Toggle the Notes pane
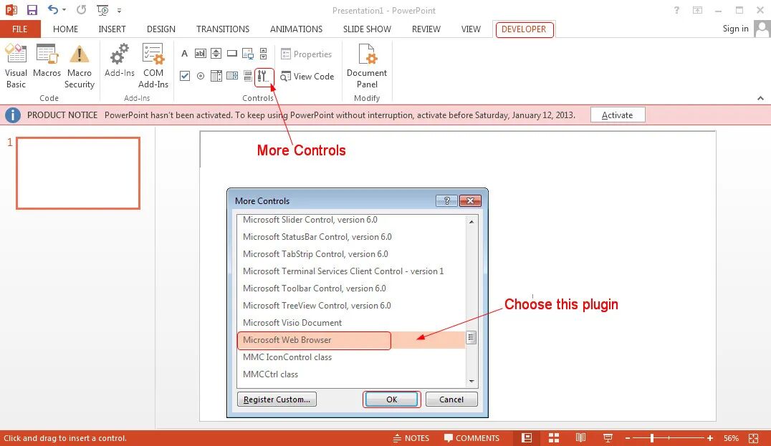Viewport: 771px width, 446px height. coord(411,438)
